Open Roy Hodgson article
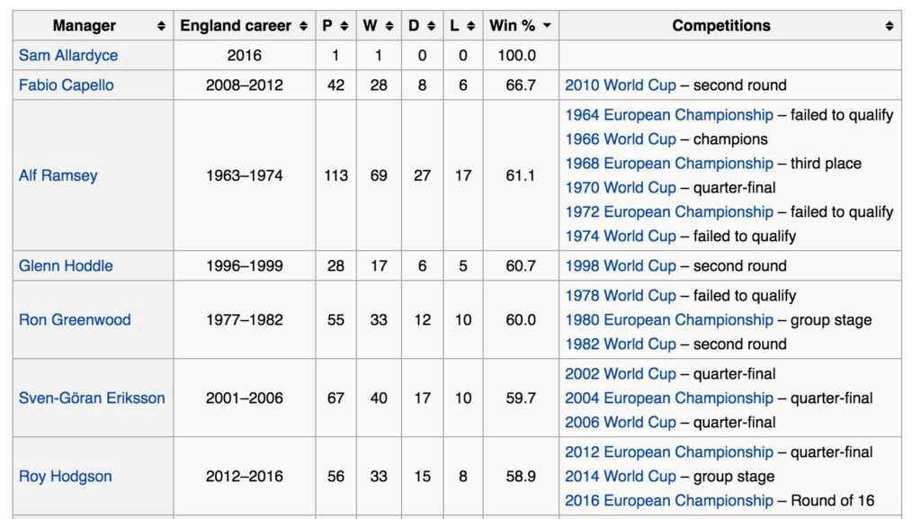This screenshot has width=921, height=519. pos(66,477)
